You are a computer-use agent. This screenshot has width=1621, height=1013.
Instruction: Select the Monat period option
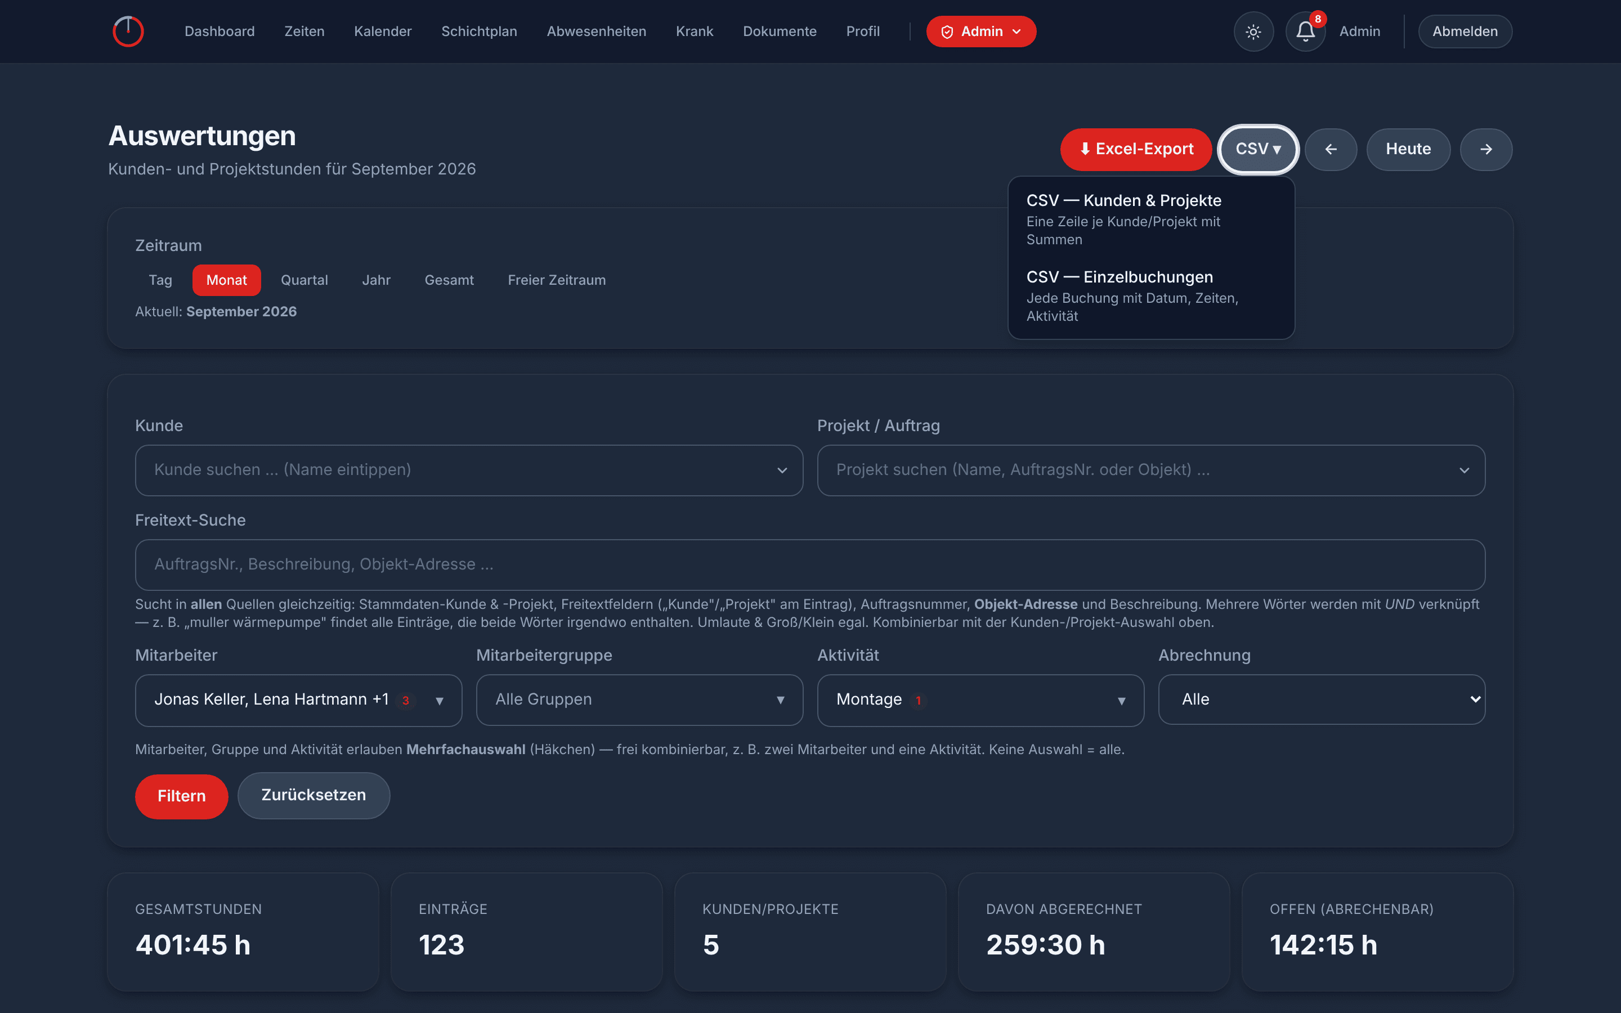coord(226,280)
